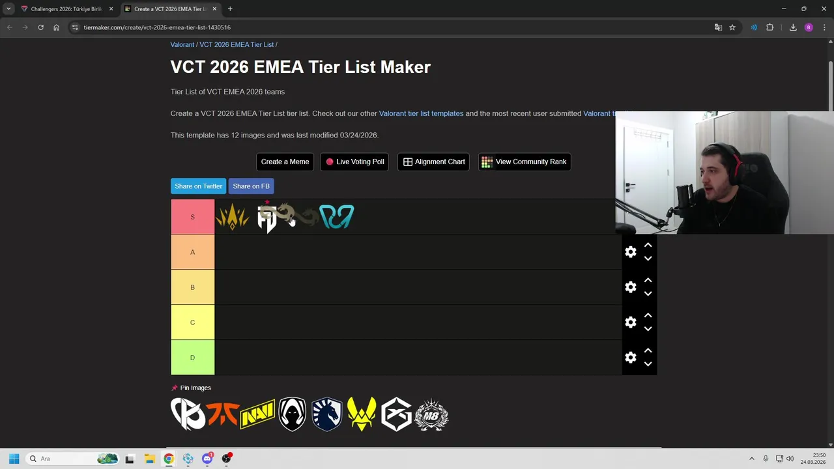Open settings gear for tier D
The image size is (834, 469).
point(630,358)
